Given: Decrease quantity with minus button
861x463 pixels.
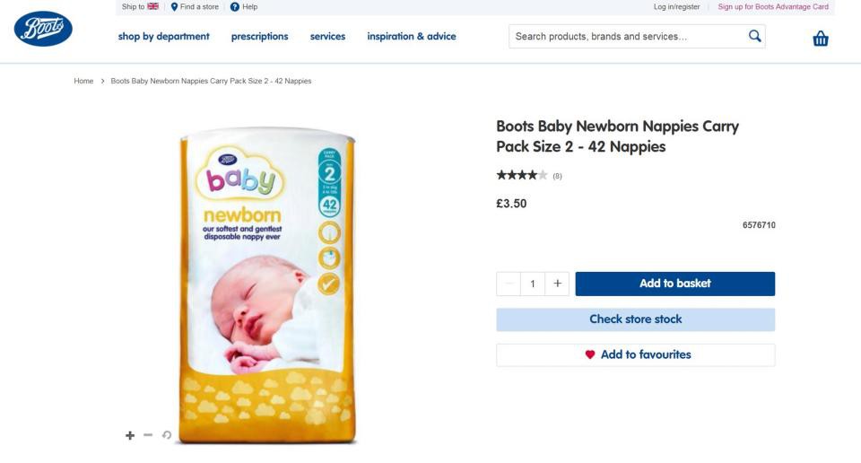Looking at the screenshot, I should pos(509,284).
